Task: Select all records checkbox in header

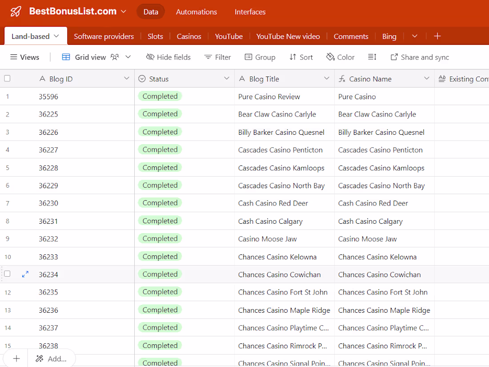Action: (7, 78)
